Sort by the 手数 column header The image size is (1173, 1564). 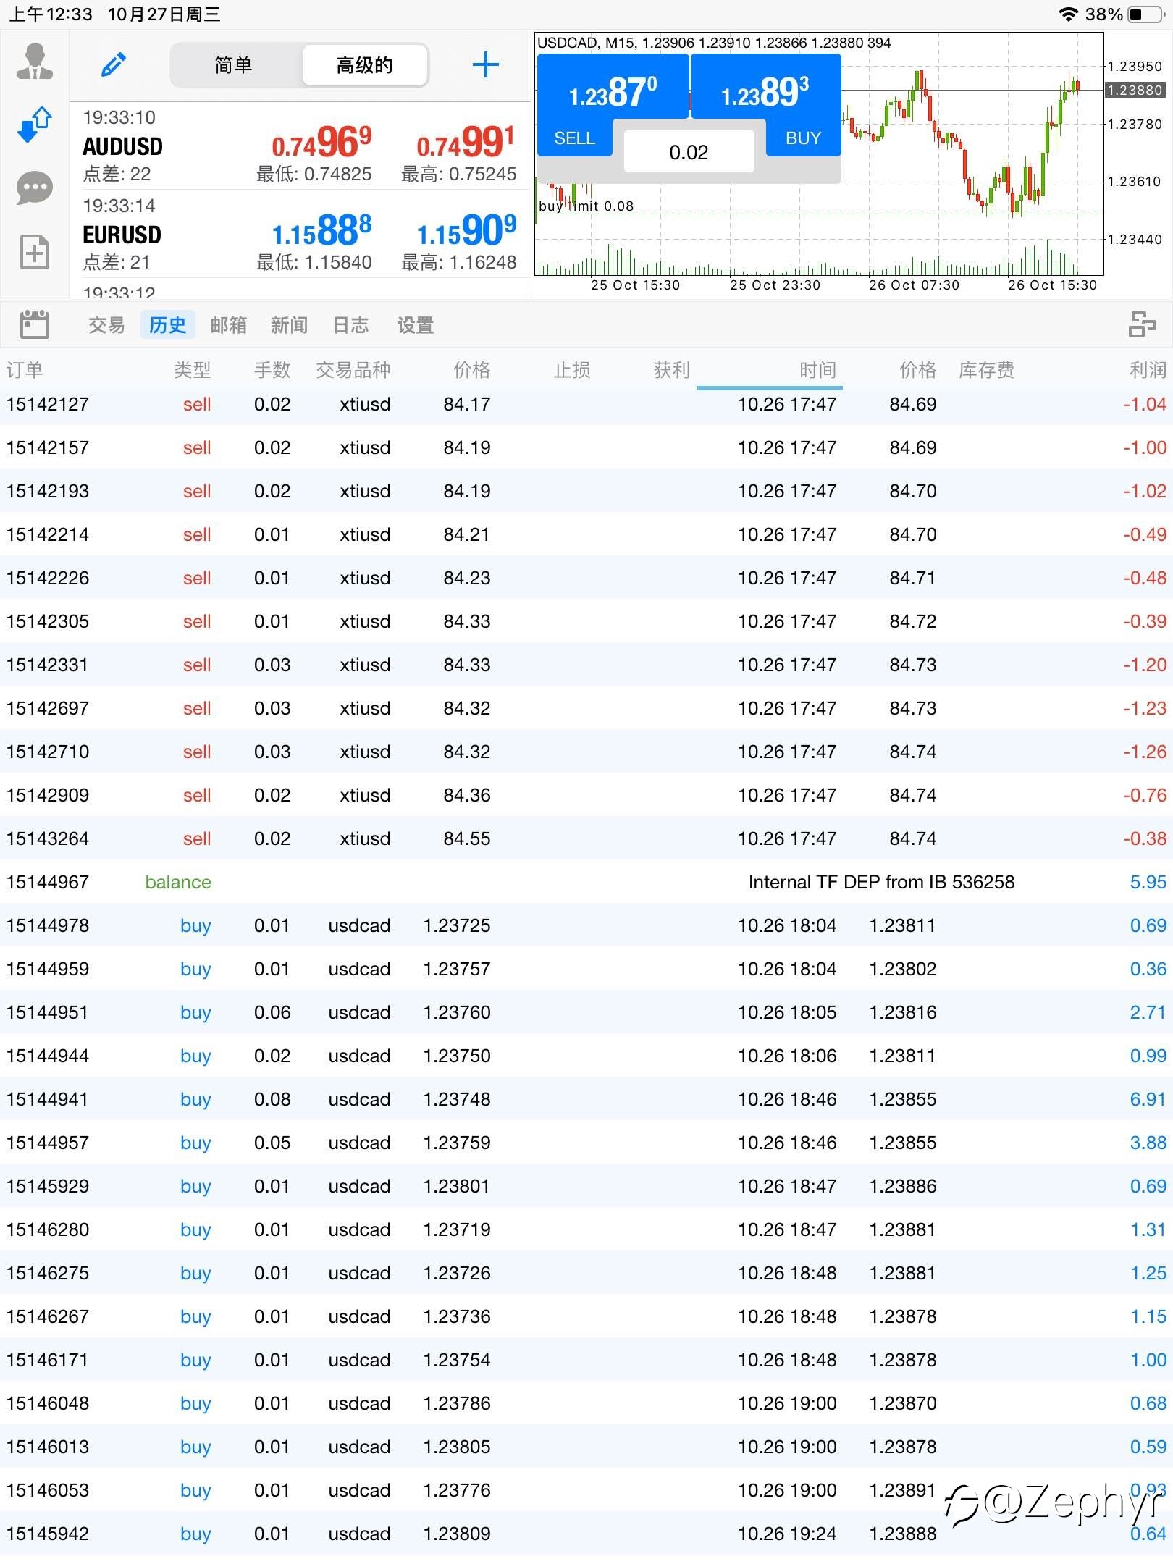tap(272, 370)
